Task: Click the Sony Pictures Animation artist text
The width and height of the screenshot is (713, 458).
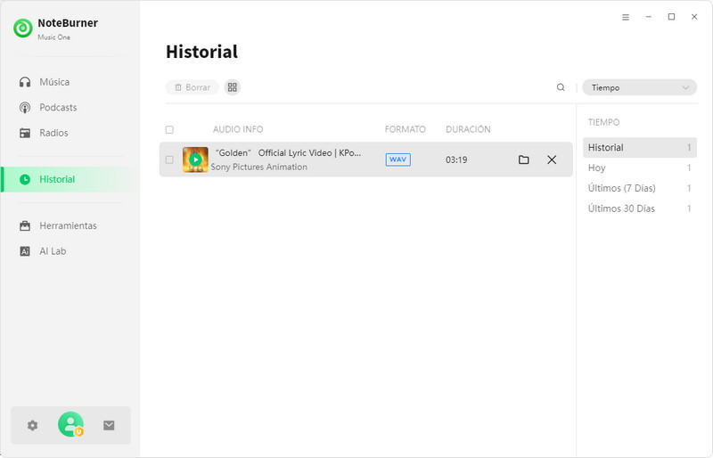Action: [258, 167]
